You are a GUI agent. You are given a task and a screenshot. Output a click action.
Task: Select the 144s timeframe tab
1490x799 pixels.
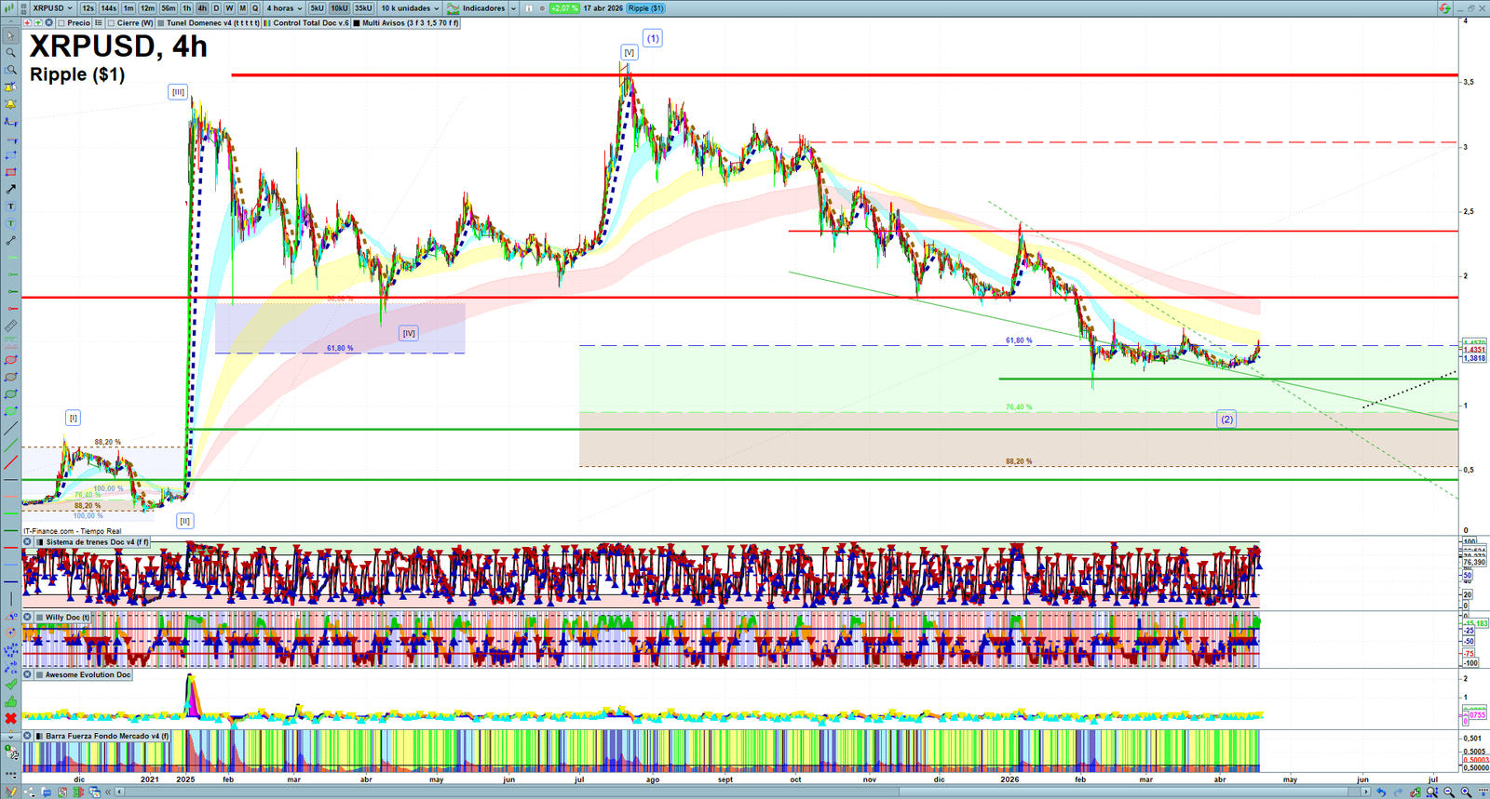[x=109, y=8]
